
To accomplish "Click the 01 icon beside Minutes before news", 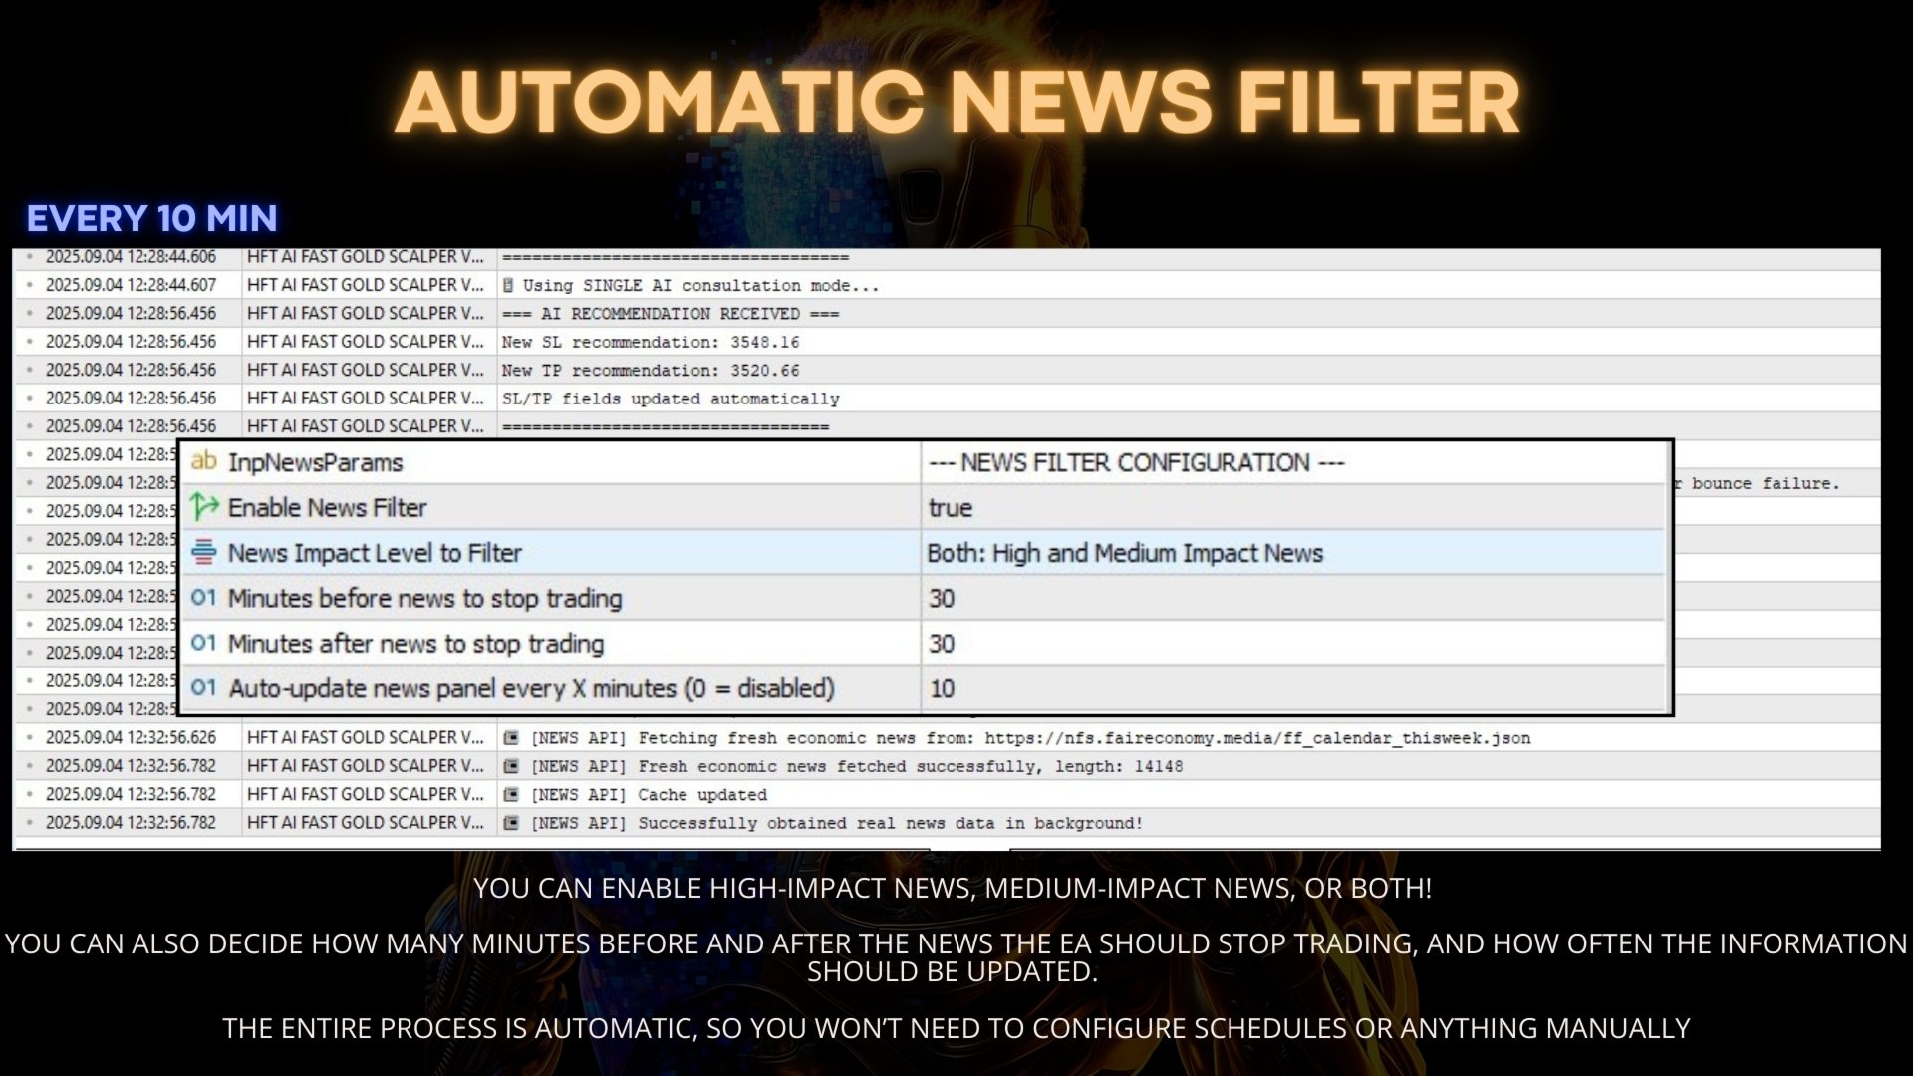I will point(203,598).
